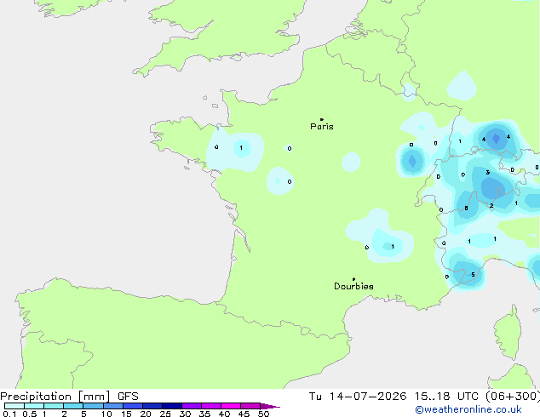
Task: Click the Dourbies location label
Action: [x=353, y=286]
